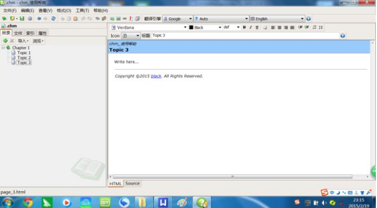Viewport: 377px width, 208px height.
Task: Click the stacked pages icon before 翻译引擎
Action: click(x=137, y=19)
